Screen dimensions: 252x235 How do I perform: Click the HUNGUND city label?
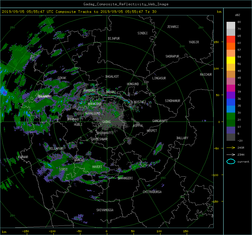point(133,84)
